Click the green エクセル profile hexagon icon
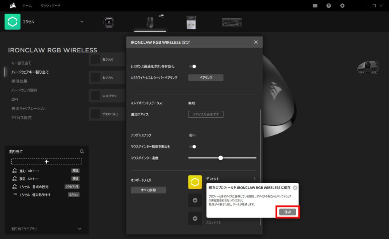 click(x=13, y=22)
